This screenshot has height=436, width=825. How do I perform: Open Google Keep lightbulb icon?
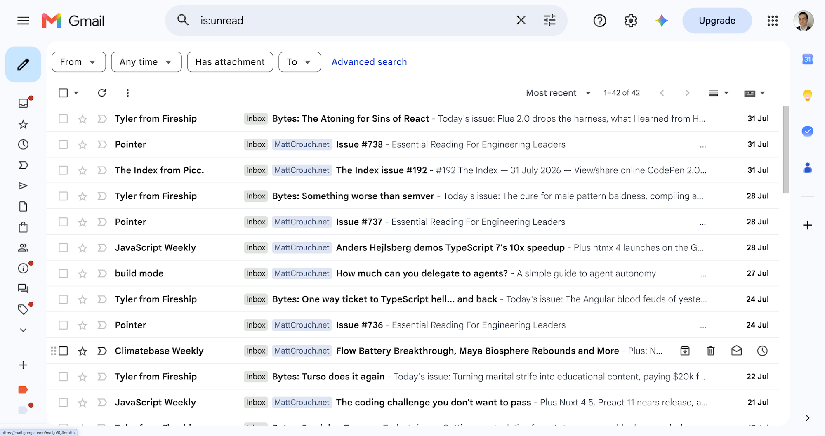click(x=808, y=95)
